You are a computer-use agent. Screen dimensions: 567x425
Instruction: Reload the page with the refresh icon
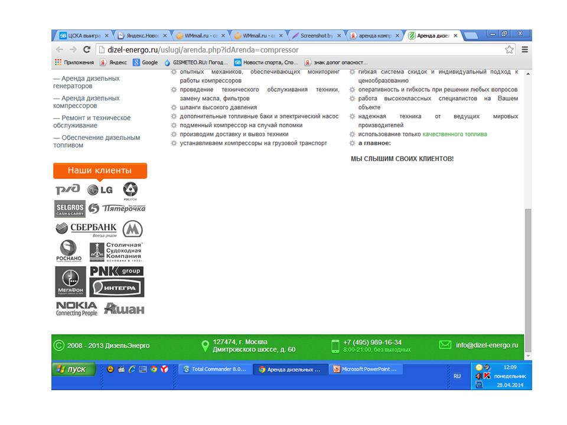click(x=87, y=50)
